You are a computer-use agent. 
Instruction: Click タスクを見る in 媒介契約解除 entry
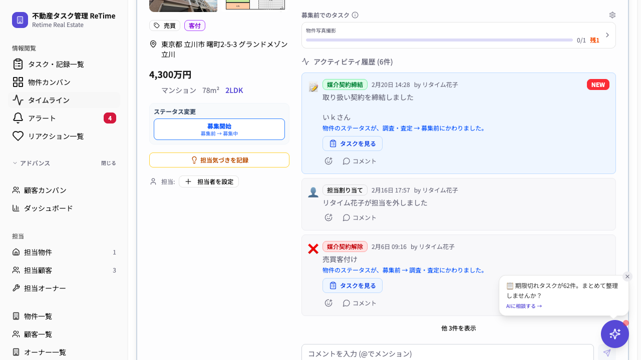pyautogui.click(x=353, y=285)
